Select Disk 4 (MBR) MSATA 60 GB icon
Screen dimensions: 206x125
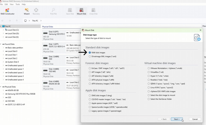pyautogui.click(x=45, y=83)
